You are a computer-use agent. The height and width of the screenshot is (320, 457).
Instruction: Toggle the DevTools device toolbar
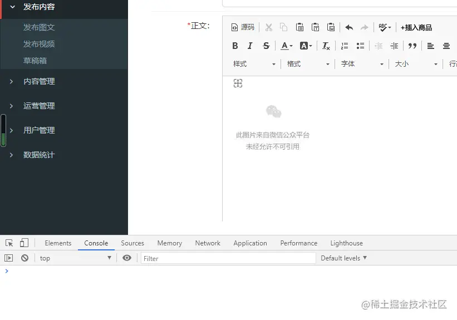click(24, 243)
